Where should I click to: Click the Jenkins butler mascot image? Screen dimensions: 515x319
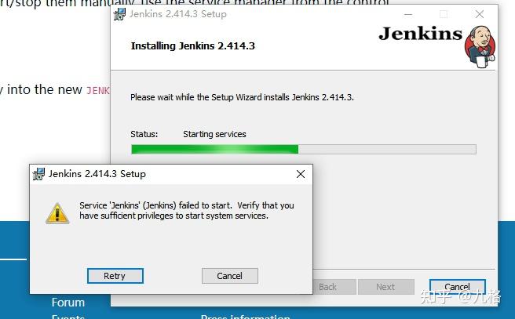click(x=480, y=47)
